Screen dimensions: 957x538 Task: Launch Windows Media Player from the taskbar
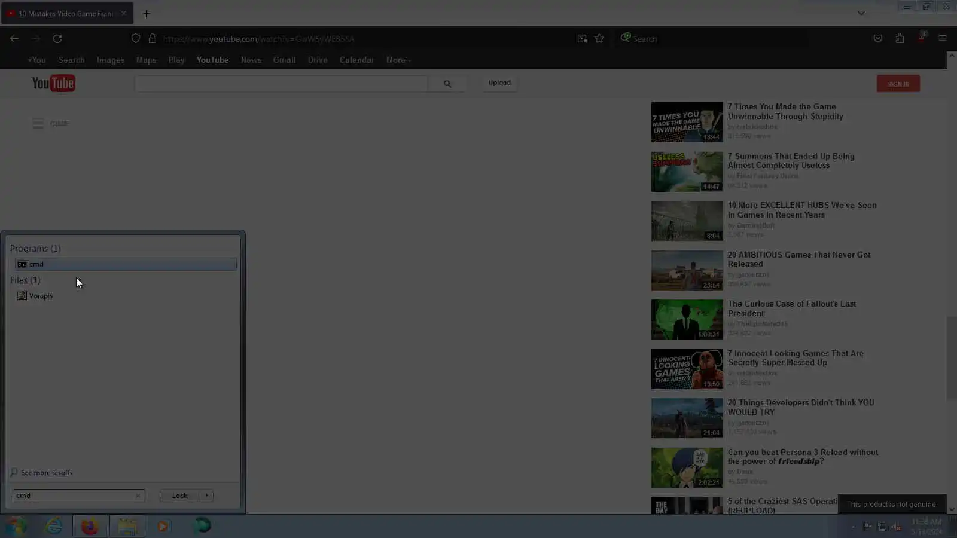pyautogui.click(x=163, y=526)
